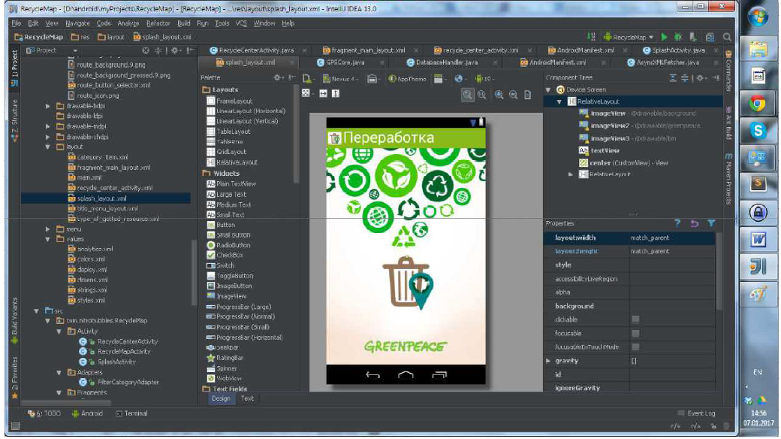Open the Android tool window

(88, 413)
